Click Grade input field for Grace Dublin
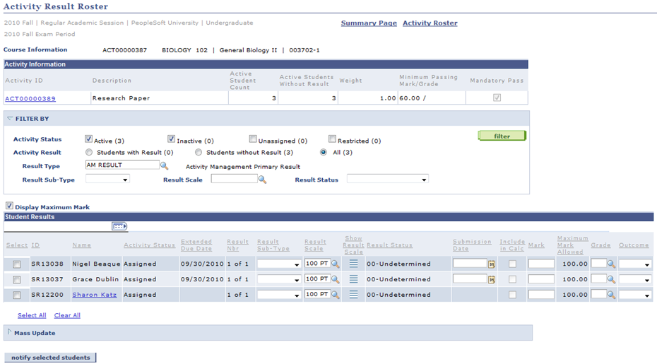 click(599, 279)
